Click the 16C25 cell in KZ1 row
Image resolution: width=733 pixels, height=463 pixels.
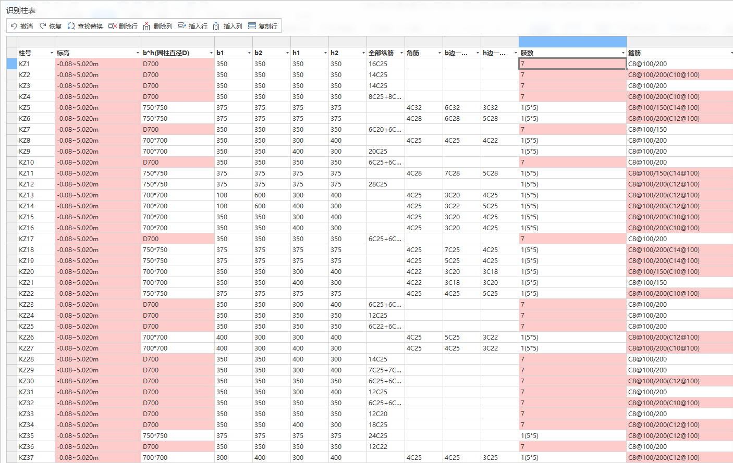click(x=386, y=64)
